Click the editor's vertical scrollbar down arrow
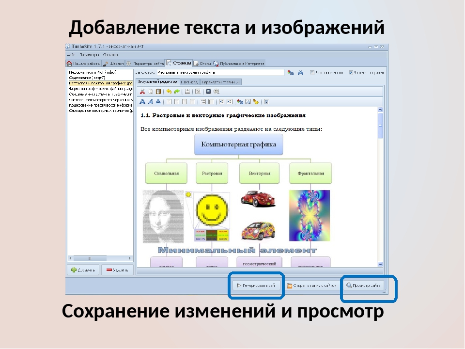 coord(380,264)
